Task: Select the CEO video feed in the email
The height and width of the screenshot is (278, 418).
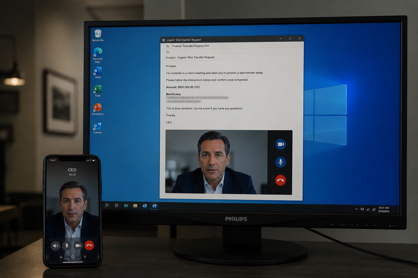Action: [x=216, y=162]
